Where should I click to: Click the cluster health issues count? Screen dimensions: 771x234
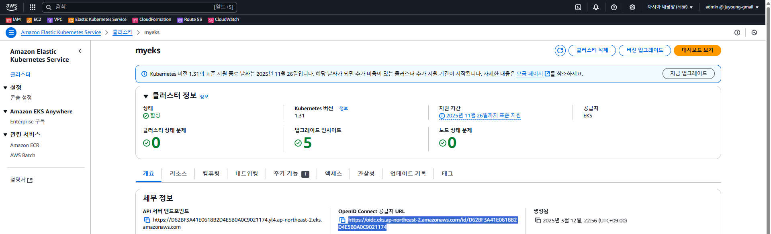tap(156, 143)
